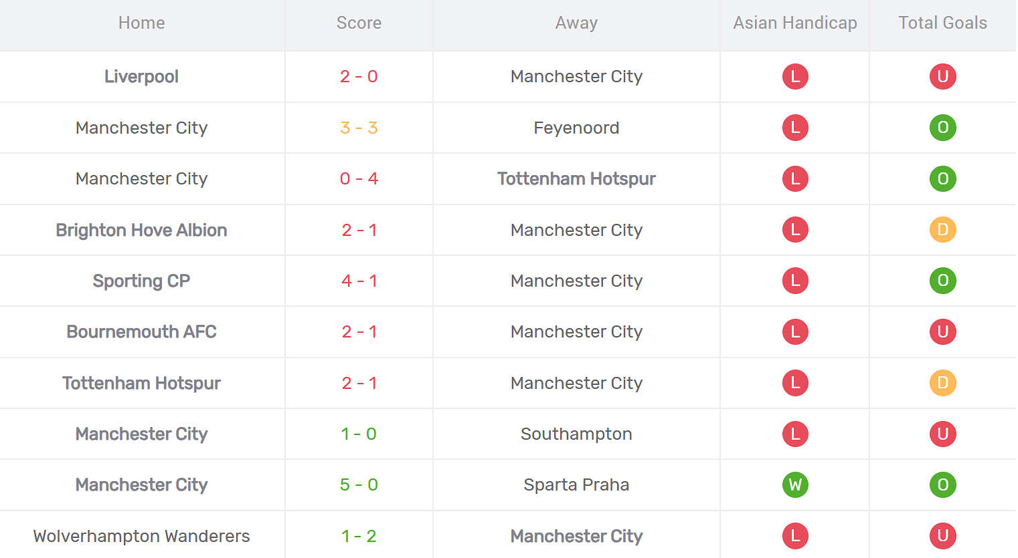
Task: Click the 0 - 4 score
Action: click(359, 178)
